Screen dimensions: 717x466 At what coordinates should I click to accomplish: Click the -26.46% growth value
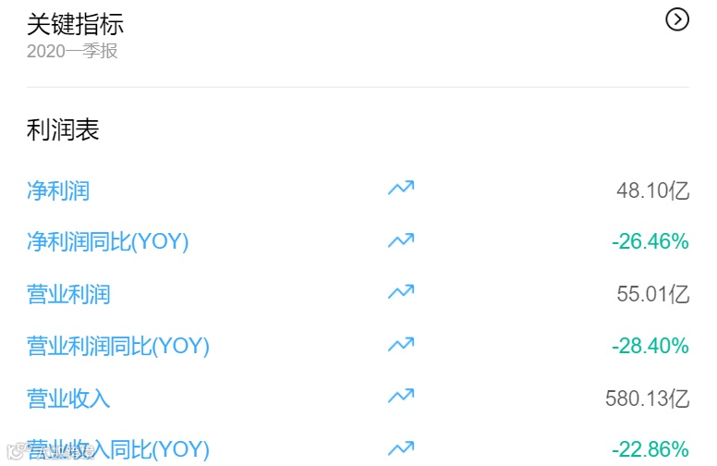point(650,241)
